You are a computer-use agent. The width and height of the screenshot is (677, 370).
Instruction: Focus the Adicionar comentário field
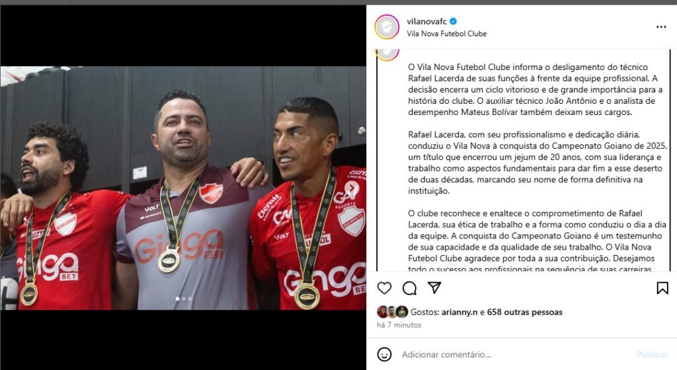[514, 355]
